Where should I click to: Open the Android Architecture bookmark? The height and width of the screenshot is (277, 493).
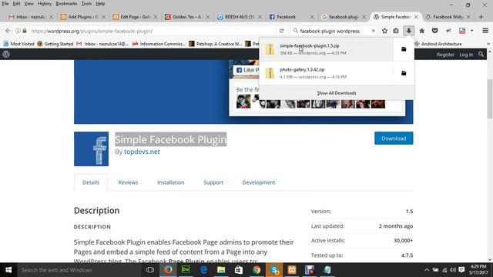[438, 44]
